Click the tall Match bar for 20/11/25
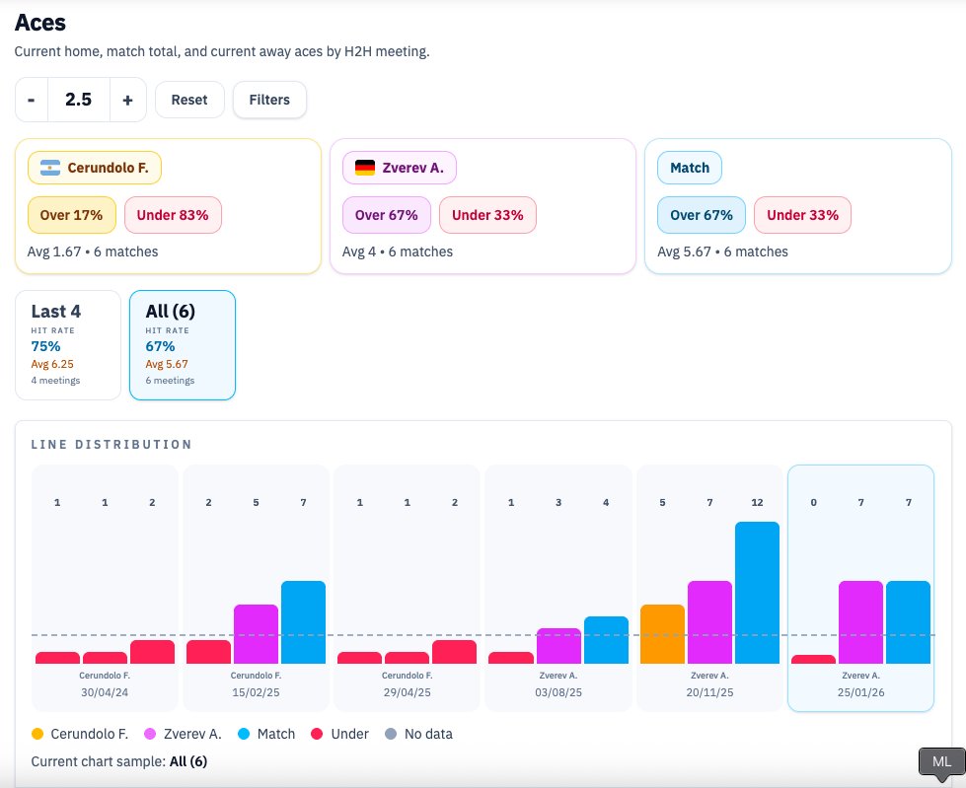966x788 pixels. (x=757, y=592)
